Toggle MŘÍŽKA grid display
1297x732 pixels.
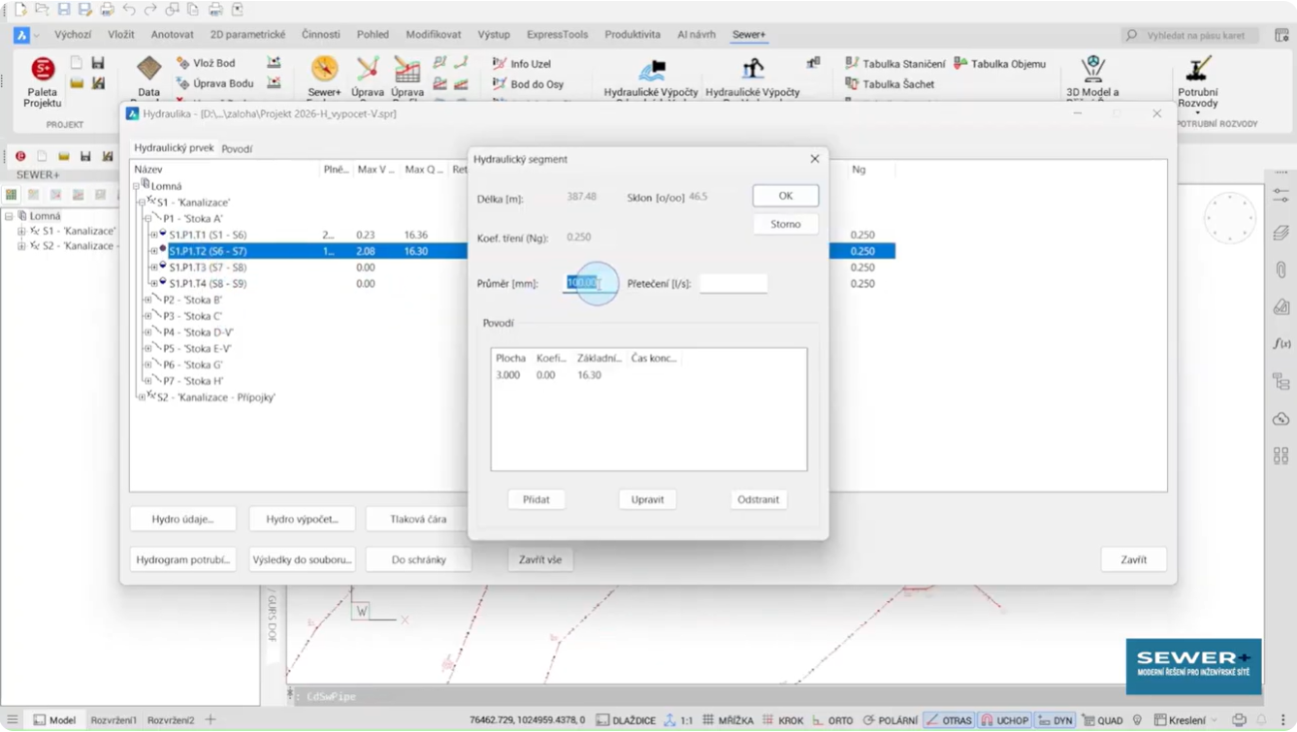click(728, 720)
